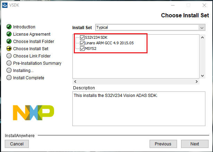
Task: Click the gray circle beside Installing...
Action: (x=9, y=70)
